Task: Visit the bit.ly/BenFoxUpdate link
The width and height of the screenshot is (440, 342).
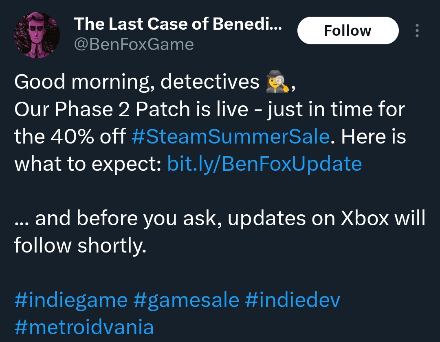Action: [264, 164]
